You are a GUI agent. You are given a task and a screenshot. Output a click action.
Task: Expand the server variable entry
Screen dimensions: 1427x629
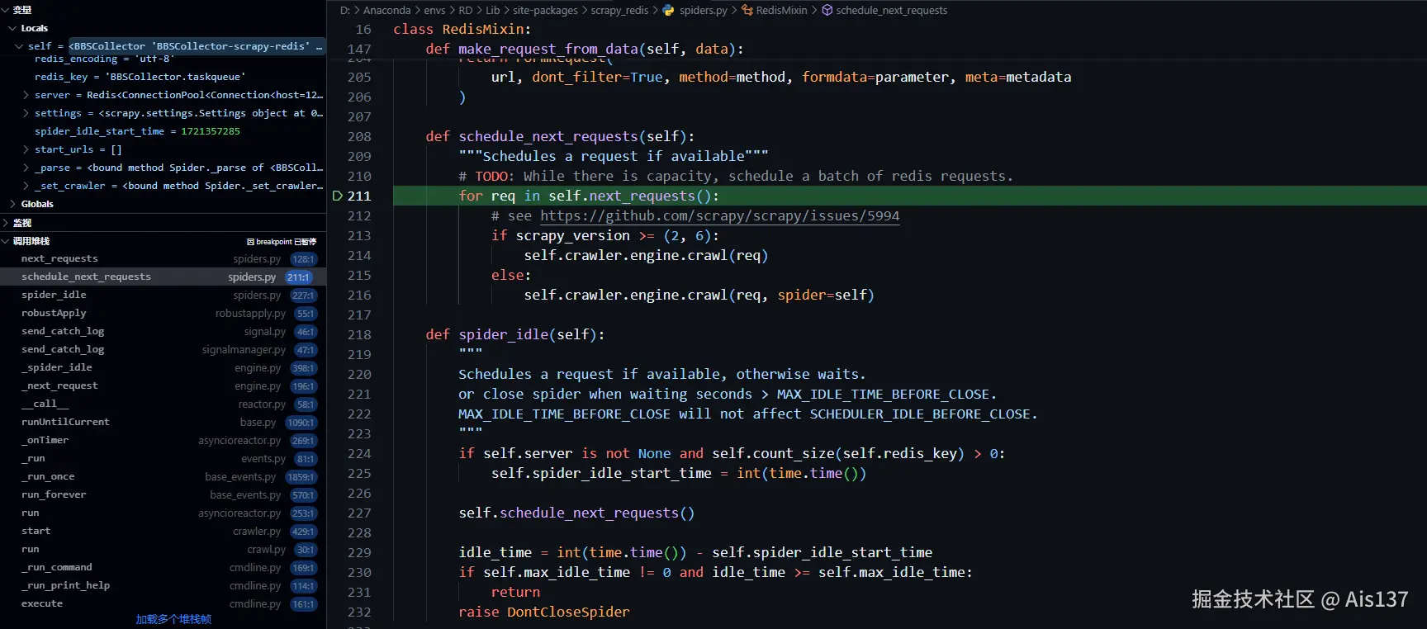click(x=26, y=95)
